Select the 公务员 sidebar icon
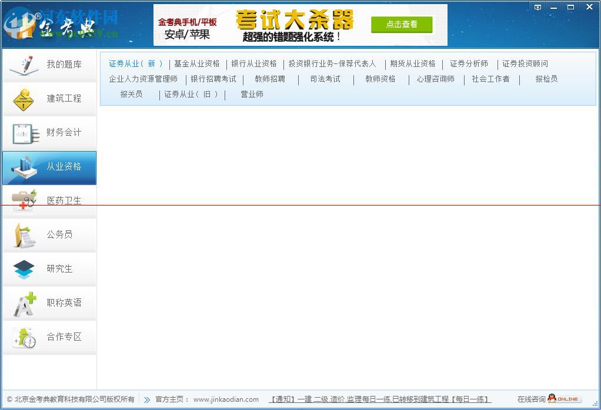This screenshot has width=601, height=410. (x=49, y=234)
